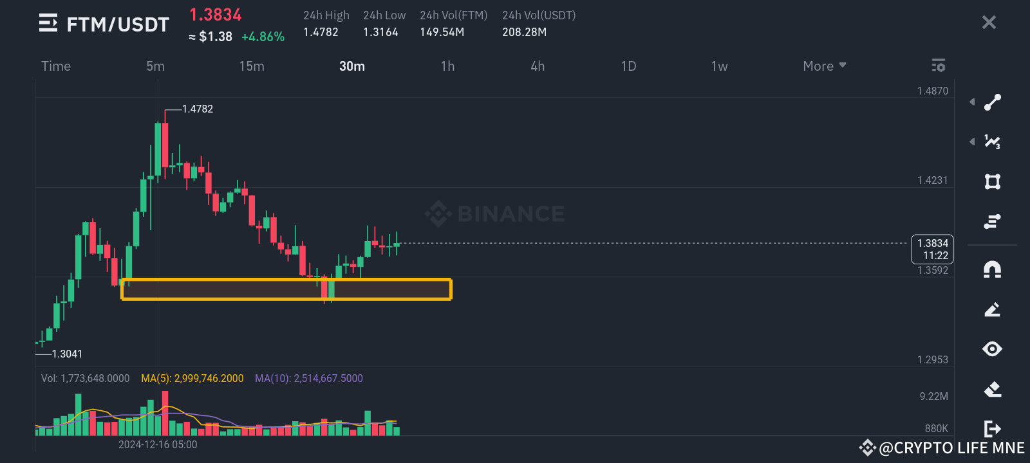Select the brush drawing tool
This screenshot has height=463, width=1030.
point(992,309)
